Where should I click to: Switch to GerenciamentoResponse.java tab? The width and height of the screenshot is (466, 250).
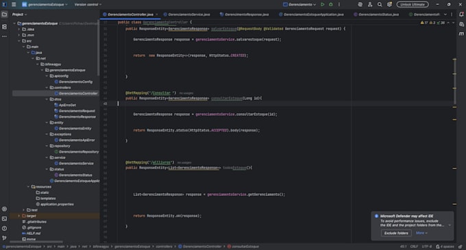244,14
